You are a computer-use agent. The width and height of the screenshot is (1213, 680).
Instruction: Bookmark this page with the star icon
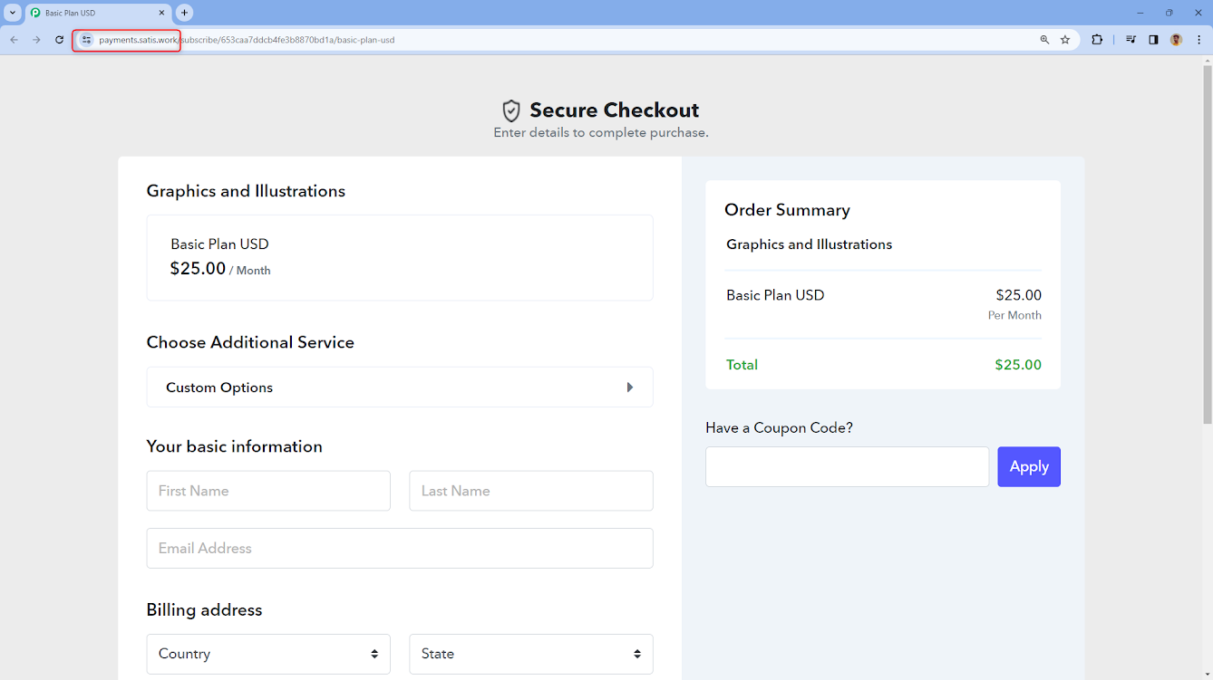[x=1065, y=40]
